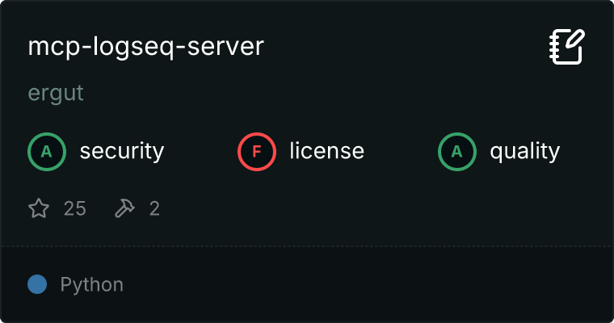Click the dashed divider above Python
The width and height of the screenshot is (614, 323).
(307, 245)
